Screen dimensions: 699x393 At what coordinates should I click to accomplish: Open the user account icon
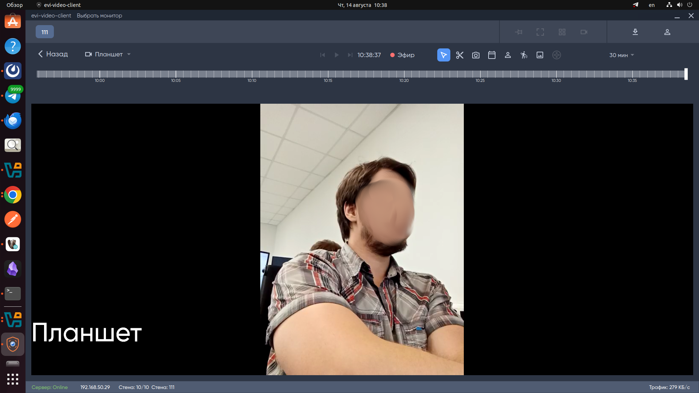[x=667, y=32]
